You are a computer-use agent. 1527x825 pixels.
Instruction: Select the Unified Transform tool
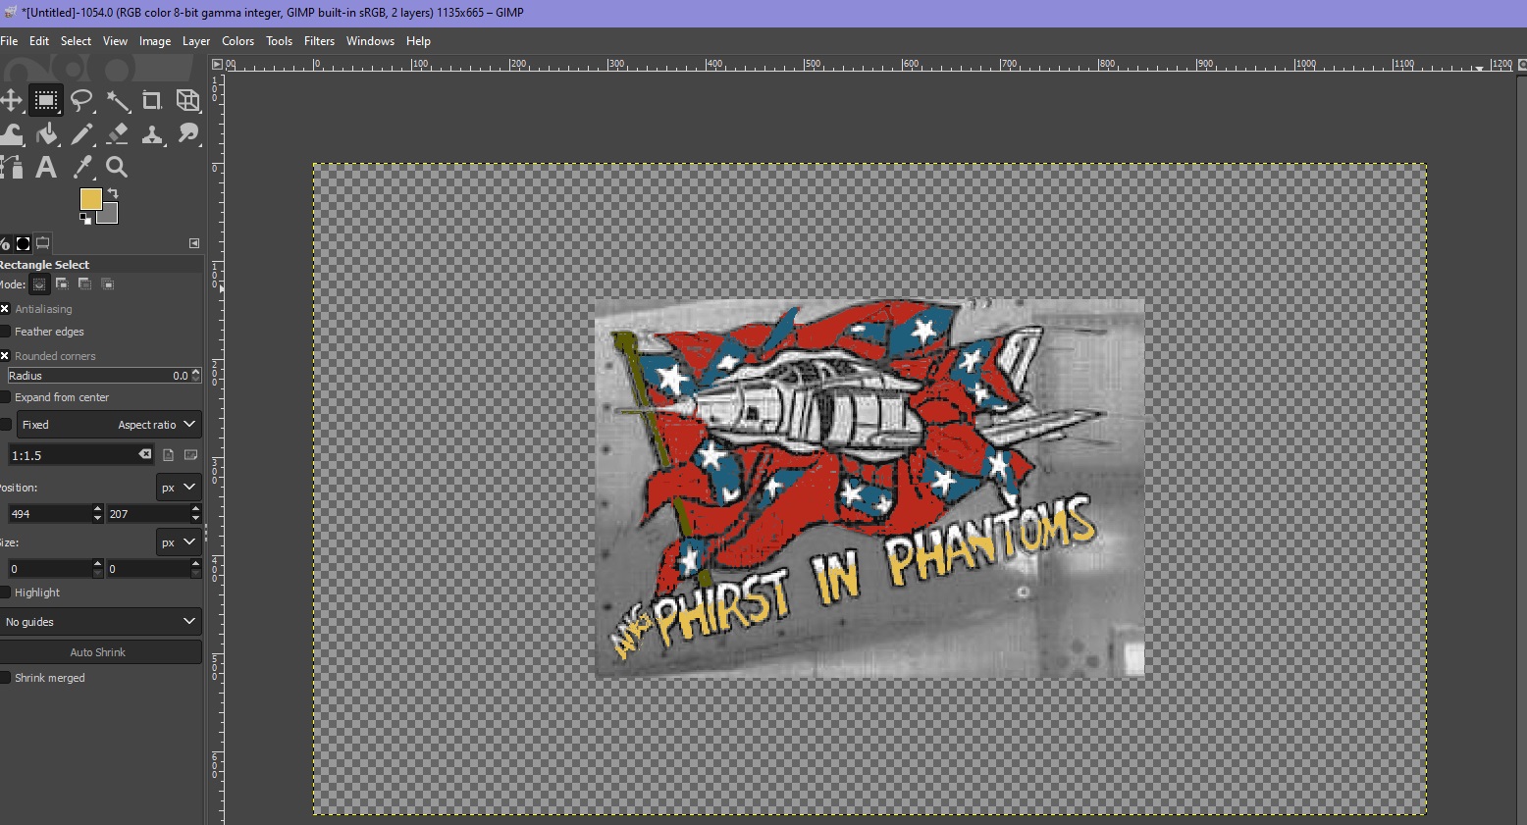point(187,100)
